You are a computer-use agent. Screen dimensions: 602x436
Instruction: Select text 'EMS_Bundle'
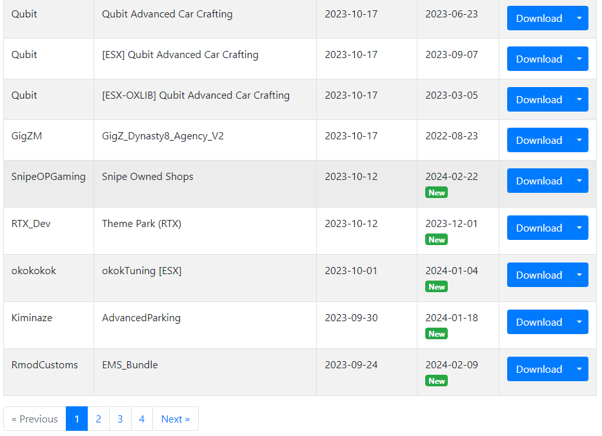point(130,365)
